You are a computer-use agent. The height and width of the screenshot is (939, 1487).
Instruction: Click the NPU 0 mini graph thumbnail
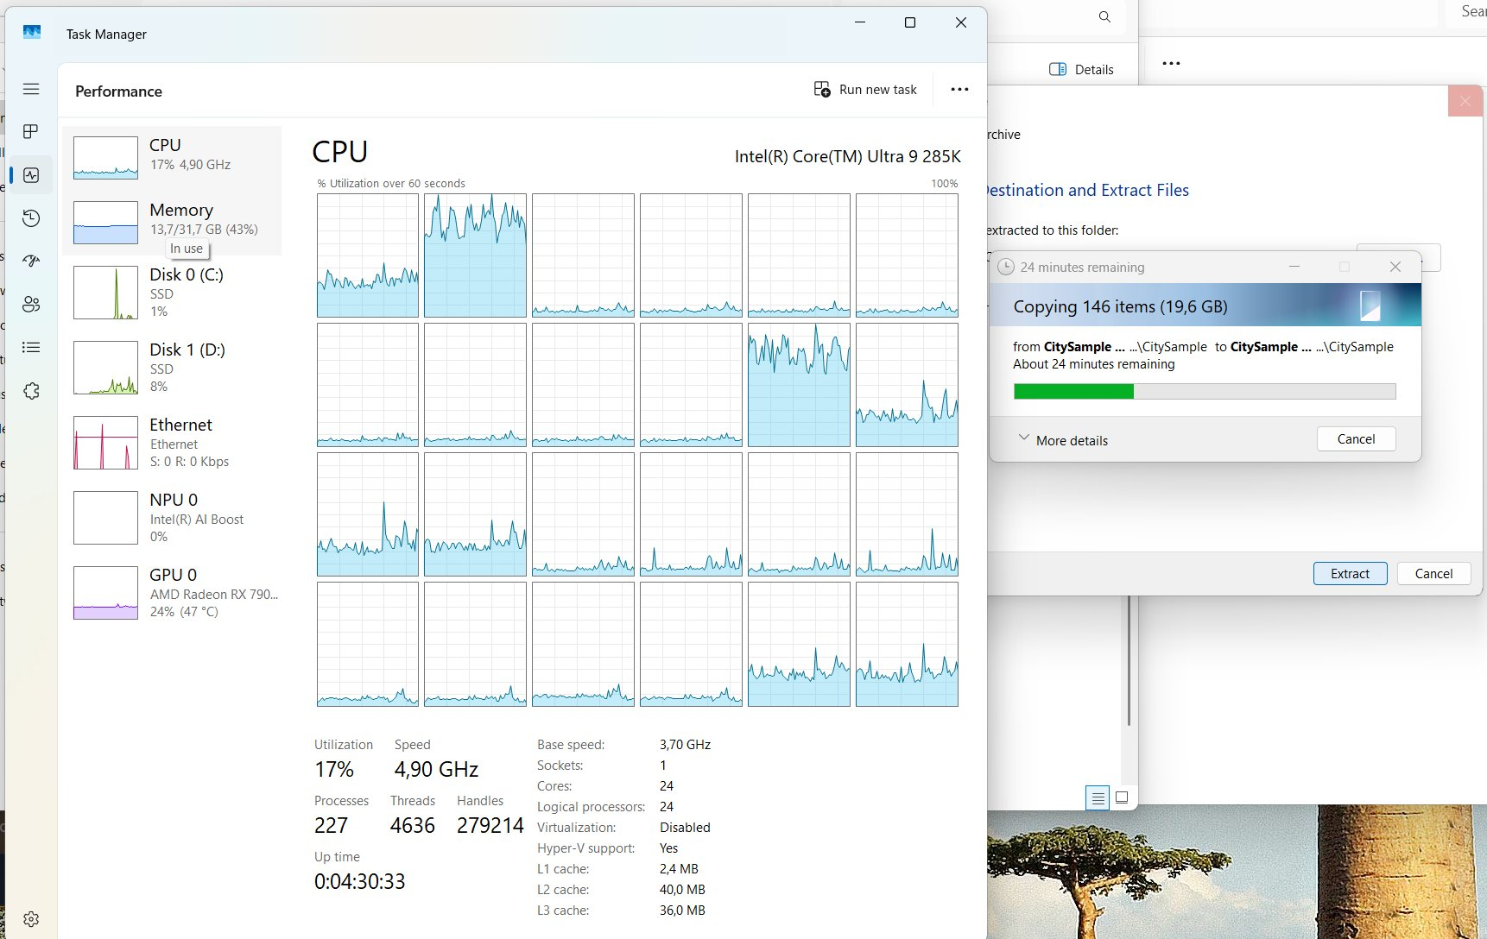(x=105, y=518)
